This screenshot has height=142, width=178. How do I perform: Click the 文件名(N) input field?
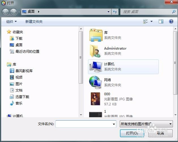(x=84, y=124)
